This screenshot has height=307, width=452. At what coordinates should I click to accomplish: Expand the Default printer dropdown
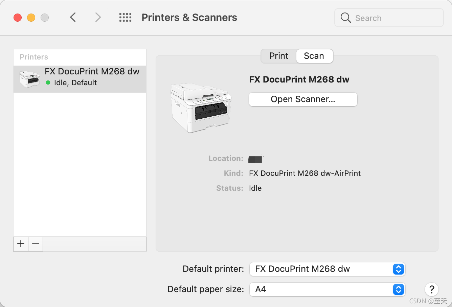tap(327, 269)
